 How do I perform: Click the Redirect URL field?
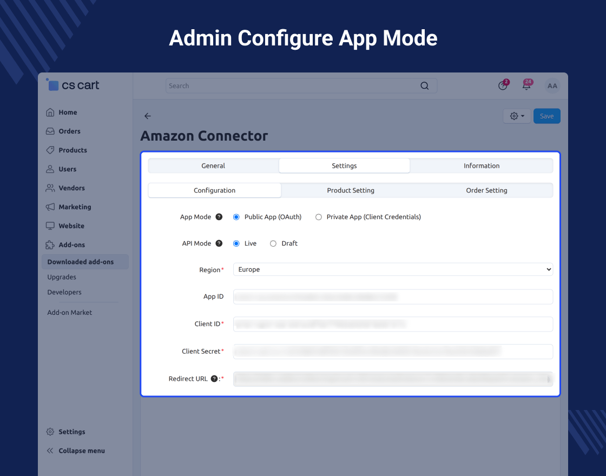pos(393,379)
